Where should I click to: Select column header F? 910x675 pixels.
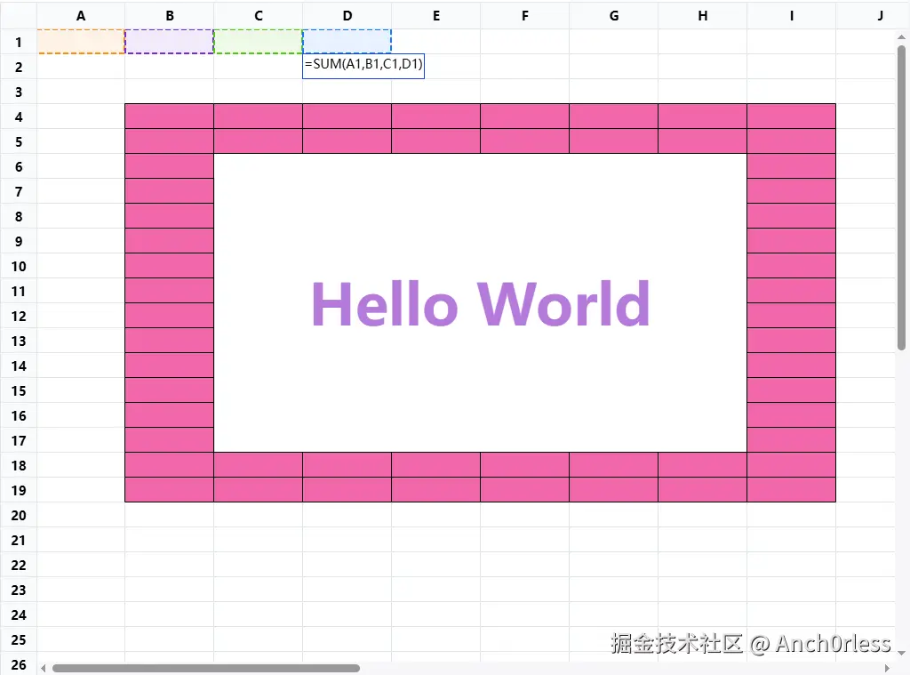[x=525, y=15]
